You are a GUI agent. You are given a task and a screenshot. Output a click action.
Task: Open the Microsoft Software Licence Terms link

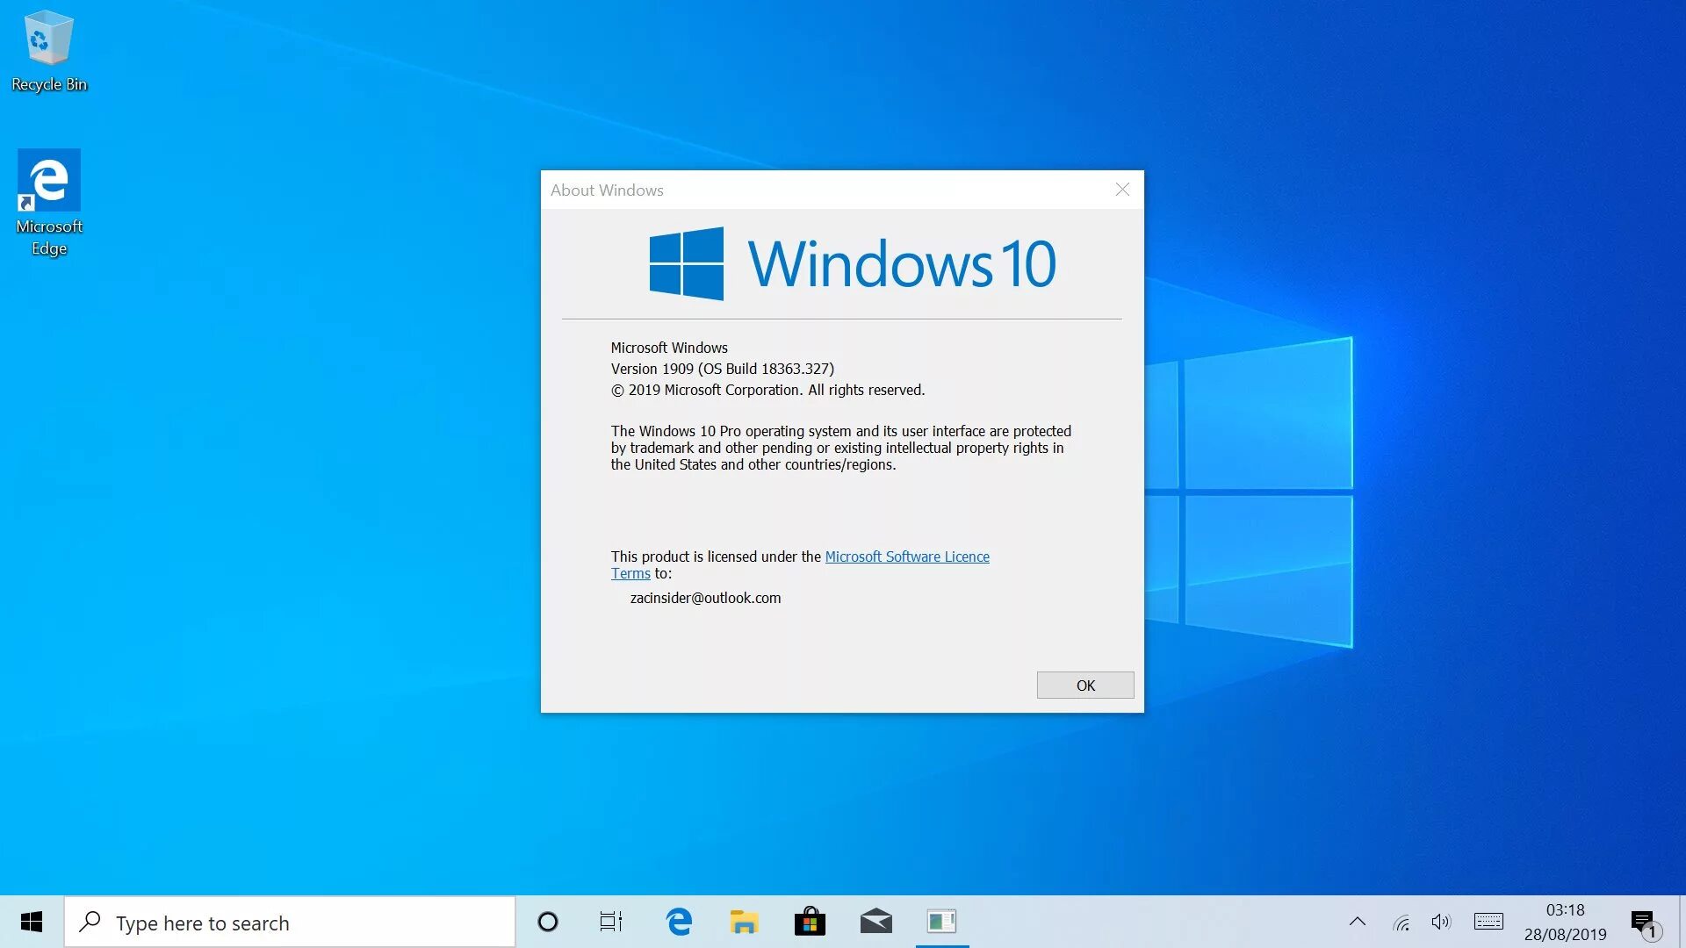pos(906,557)
